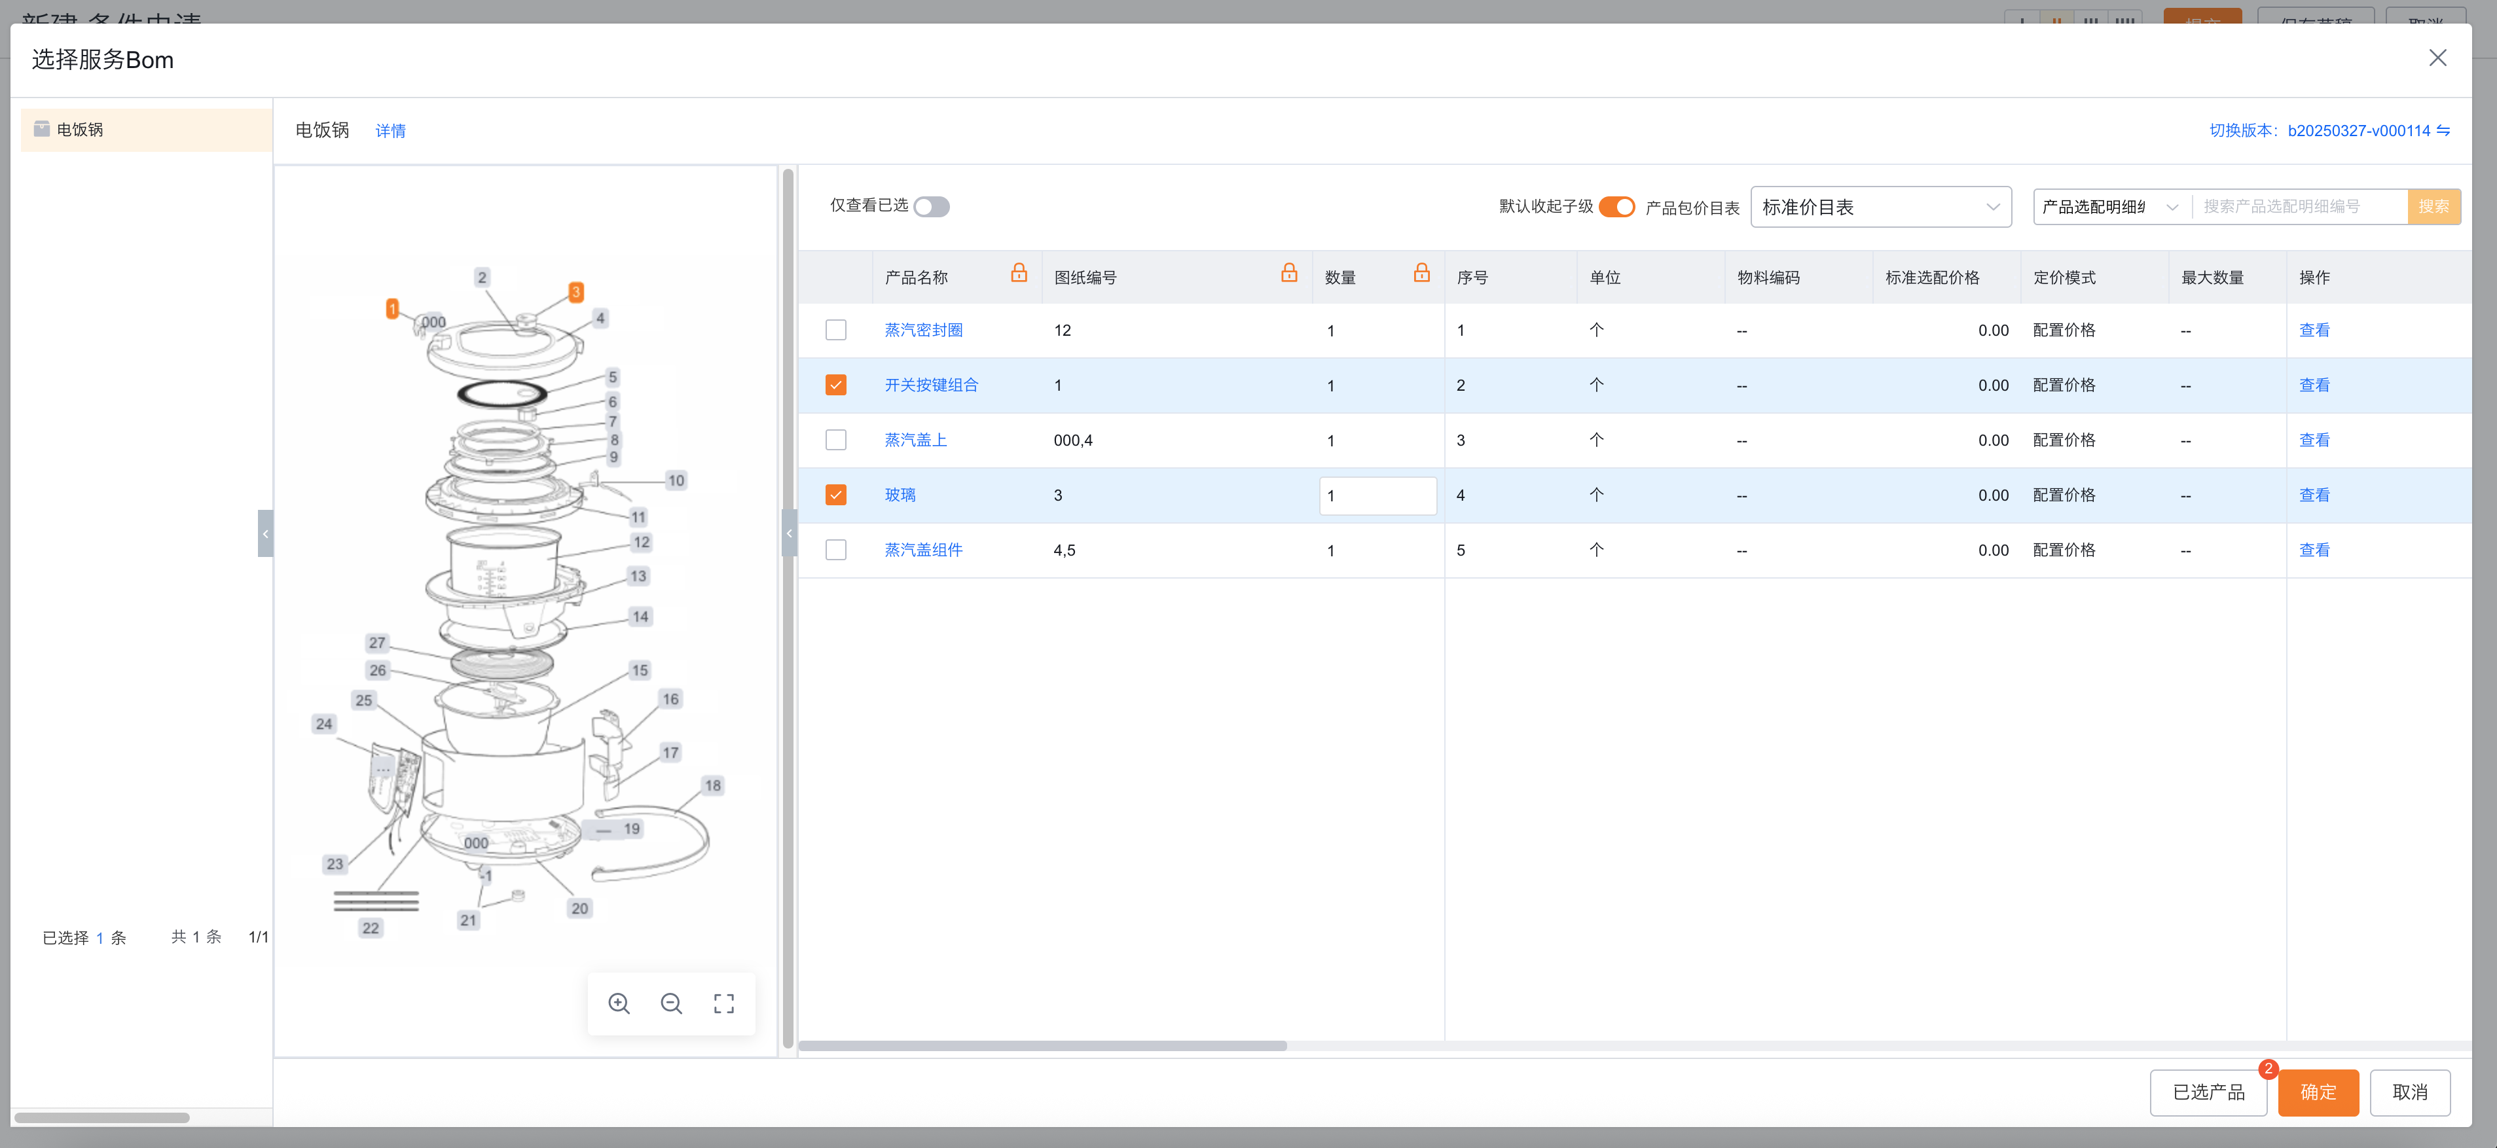The image size is (2497, 1148).
Task: Click orange marker 1 on diagram
Action: coord(392,308)
